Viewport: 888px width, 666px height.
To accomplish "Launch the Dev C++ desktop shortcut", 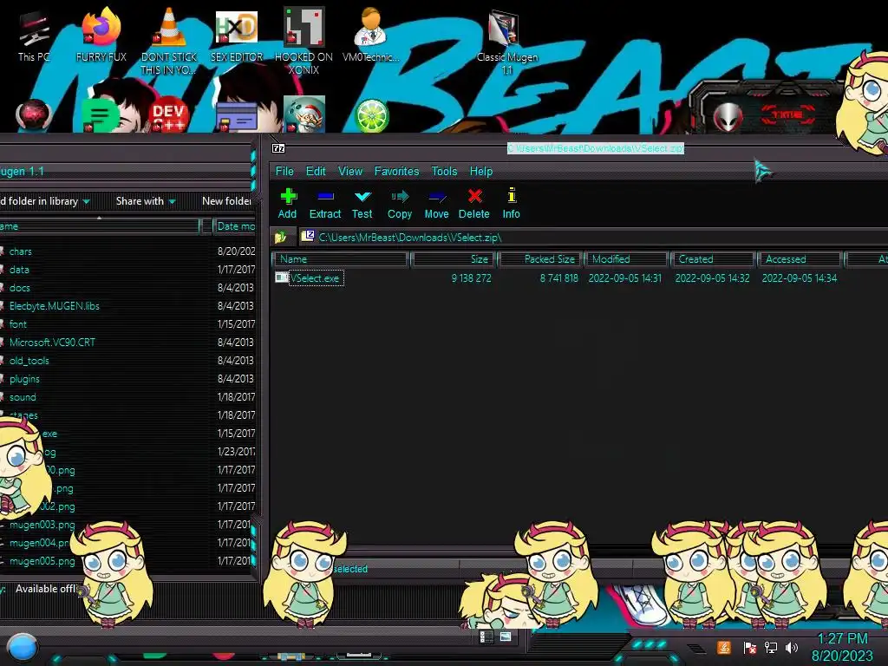I will (168, 115).
